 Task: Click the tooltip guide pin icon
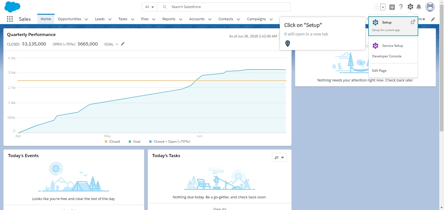point(288,43)
